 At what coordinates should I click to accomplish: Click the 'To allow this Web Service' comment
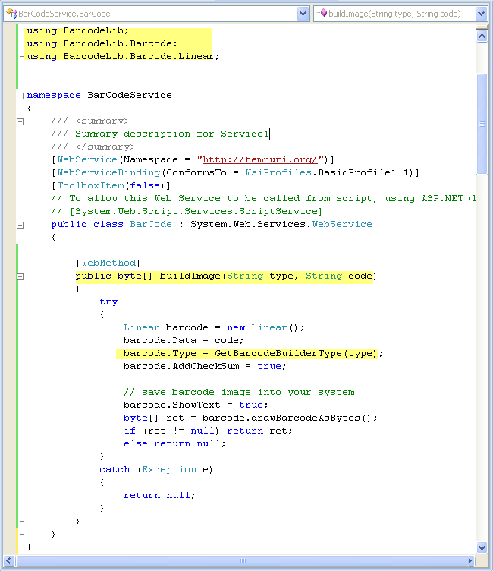coord(263,198)
